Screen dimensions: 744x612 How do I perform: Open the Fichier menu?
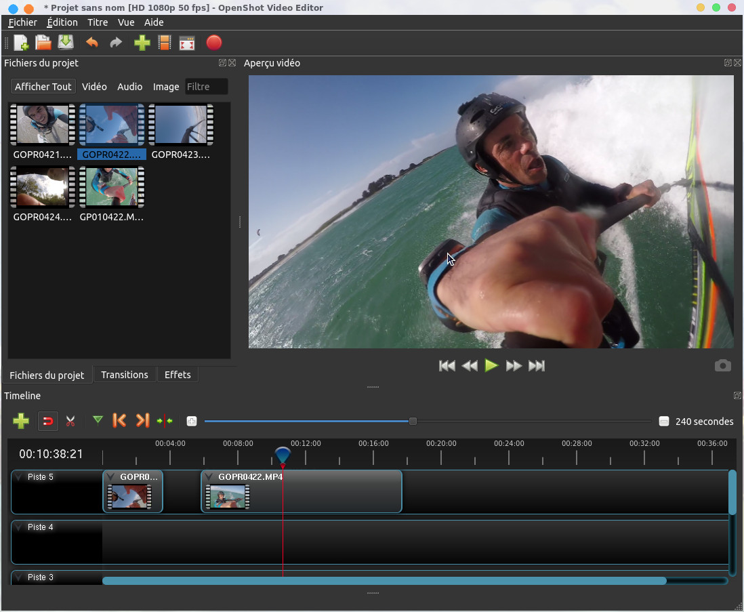(x=22, y=22)
